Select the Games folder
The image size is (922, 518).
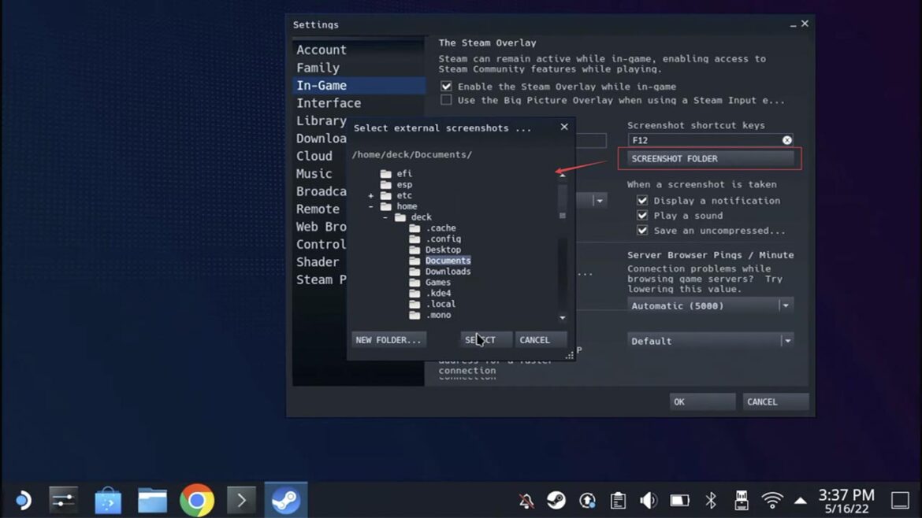pyautogui.click(x=437, y=283)
